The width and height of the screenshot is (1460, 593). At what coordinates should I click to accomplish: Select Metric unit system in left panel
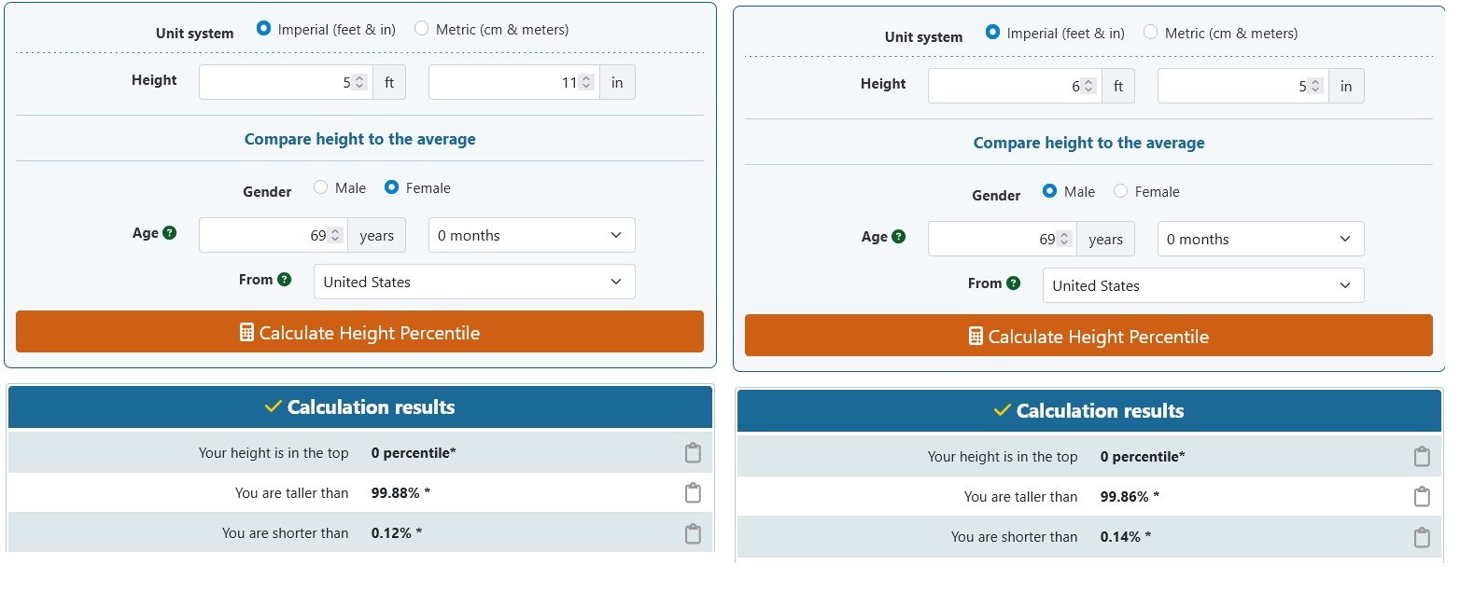(421, 29)
